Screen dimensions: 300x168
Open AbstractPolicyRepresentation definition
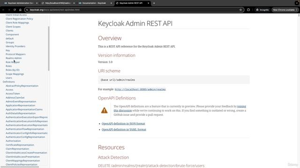22,86
